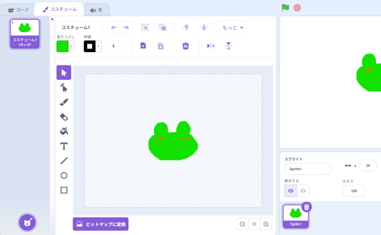This screenshot has width=381, height=235.
Task: Click the trash Delete icon in toolbar
Action: pos(185,46)
